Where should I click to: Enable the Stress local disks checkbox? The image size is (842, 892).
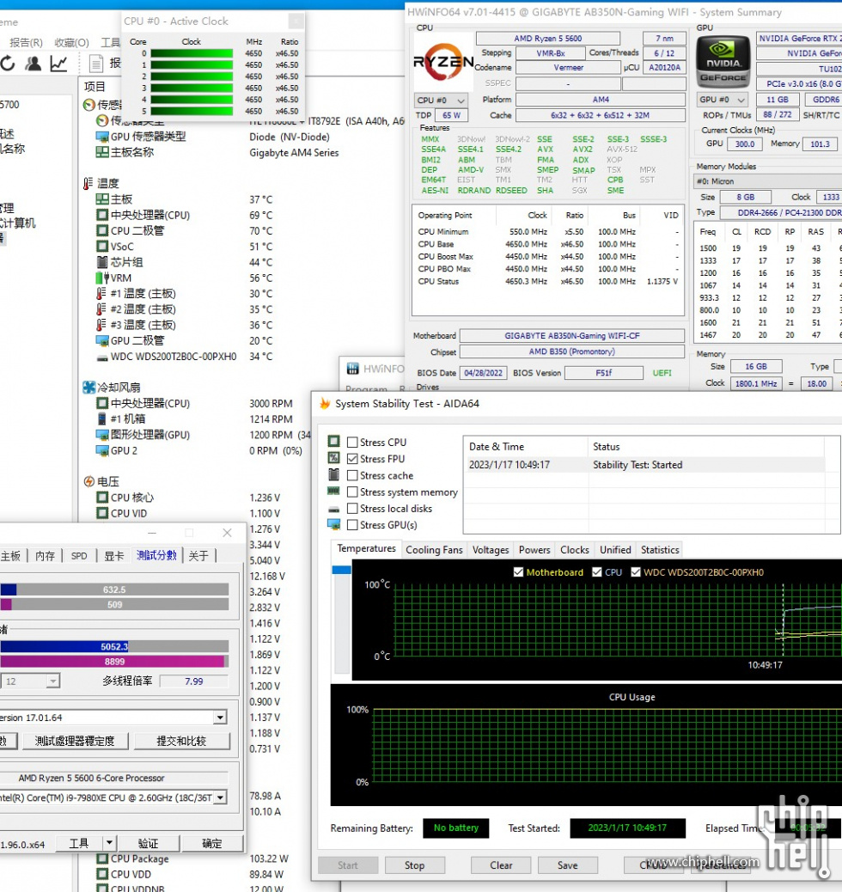[x=353, y=508]
